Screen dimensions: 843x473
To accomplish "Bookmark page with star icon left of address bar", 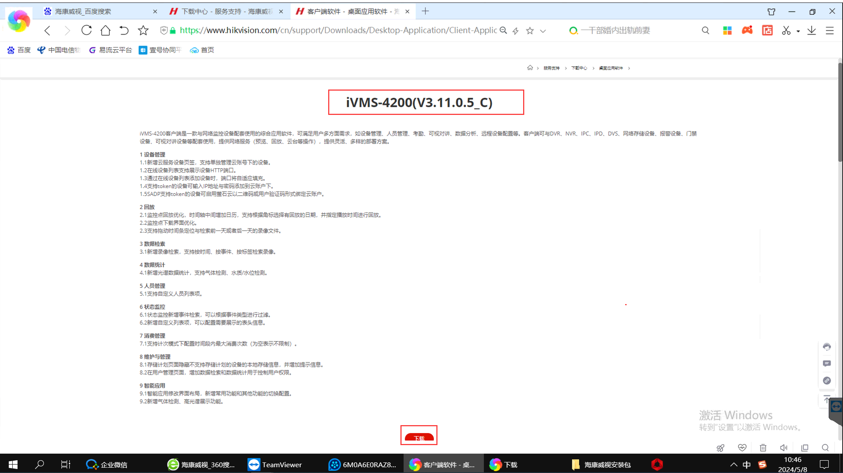I will click(143, 30).
